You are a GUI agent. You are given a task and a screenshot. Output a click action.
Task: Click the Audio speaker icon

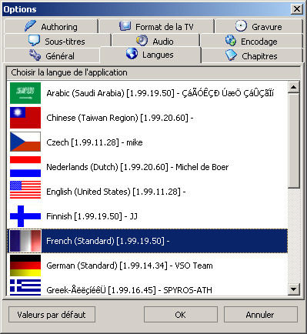click(142, 41)
